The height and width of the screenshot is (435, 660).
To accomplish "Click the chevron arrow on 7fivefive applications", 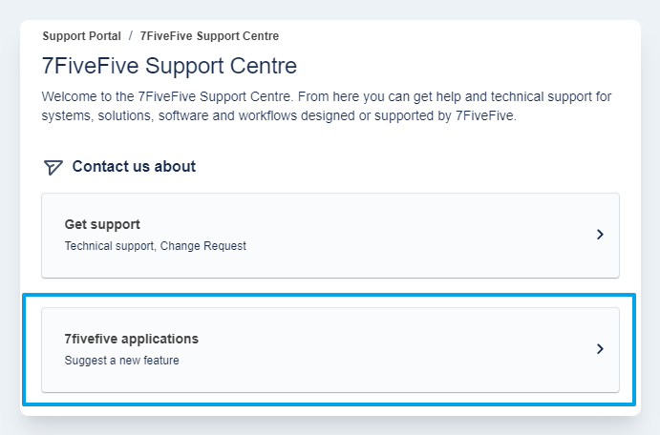I will 600,349.
